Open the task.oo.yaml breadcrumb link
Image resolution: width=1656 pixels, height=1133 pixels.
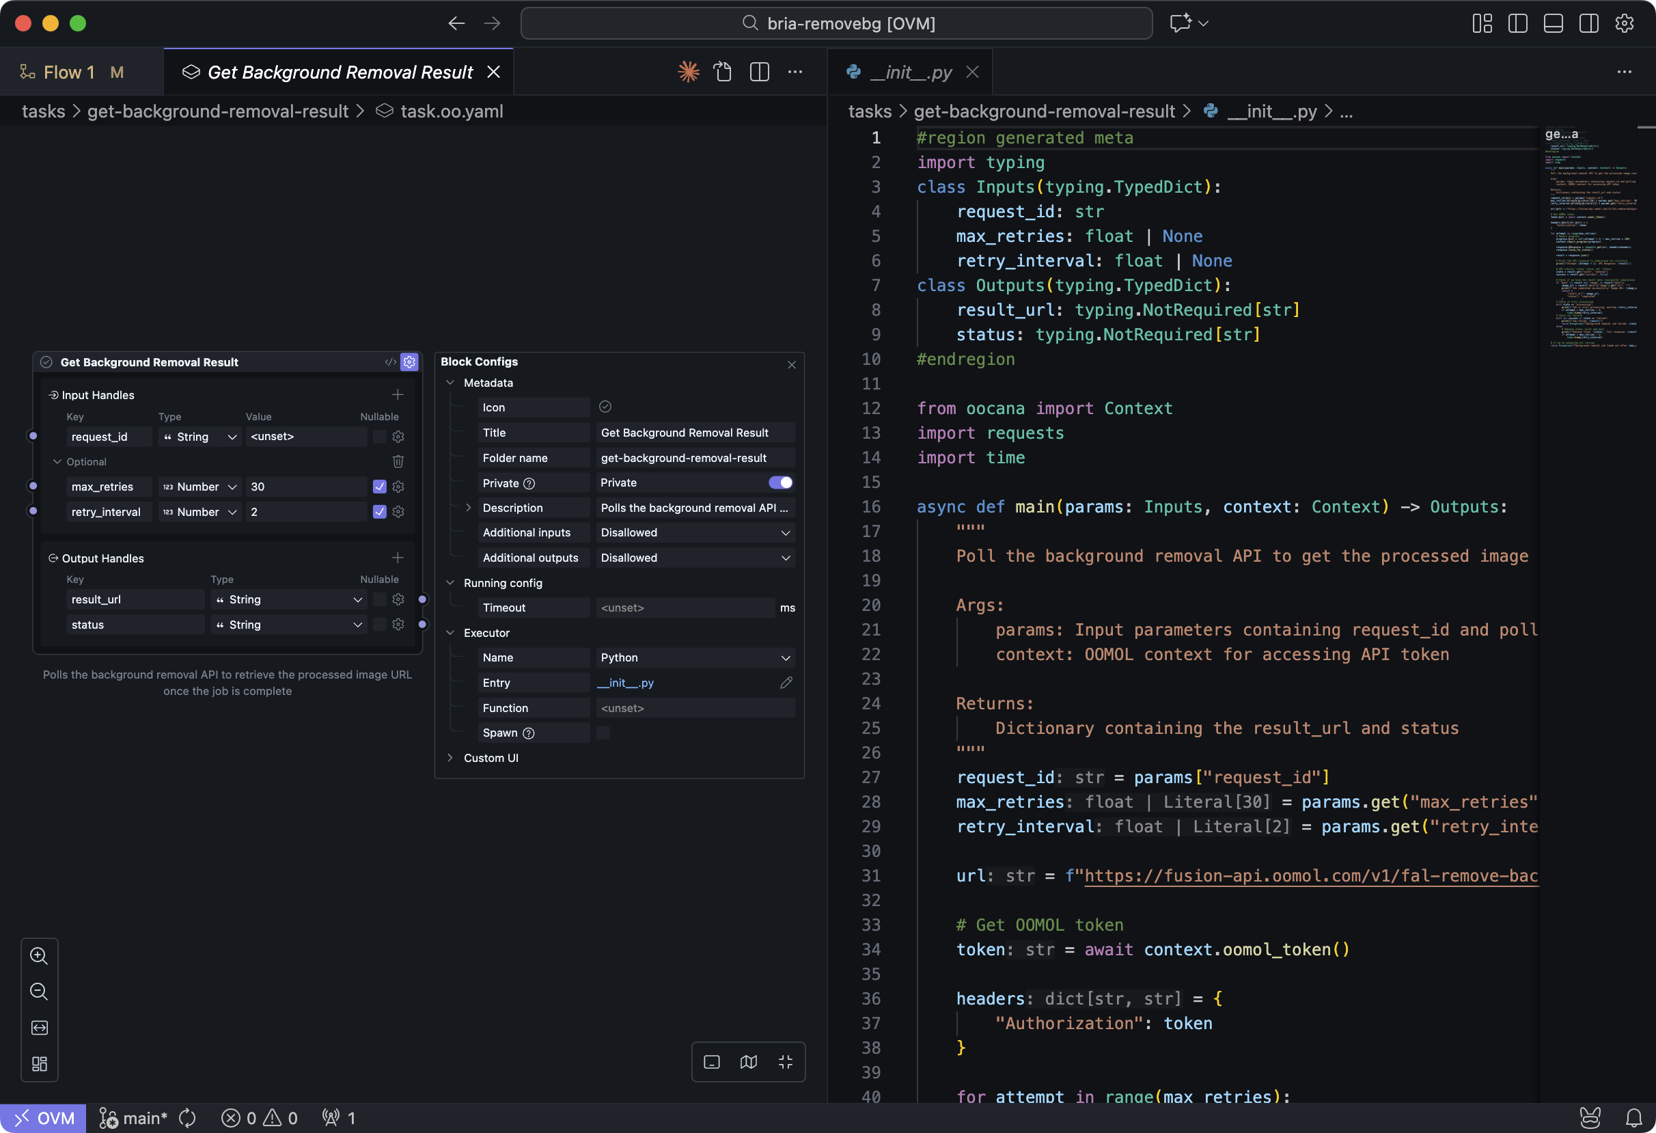(x=452, y=111)
